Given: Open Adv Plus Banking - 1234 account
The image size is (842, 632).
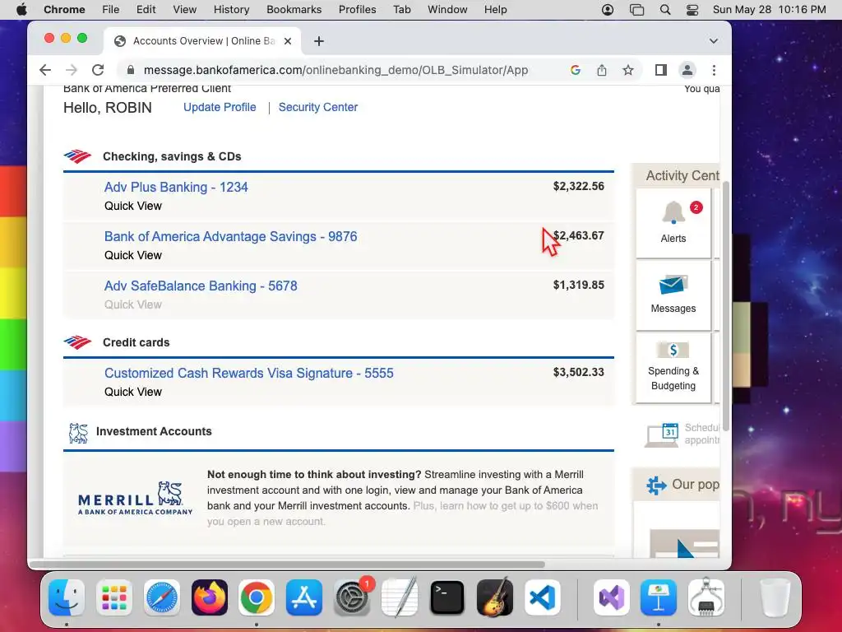Looking at the screenshot, I should [176, 187].
